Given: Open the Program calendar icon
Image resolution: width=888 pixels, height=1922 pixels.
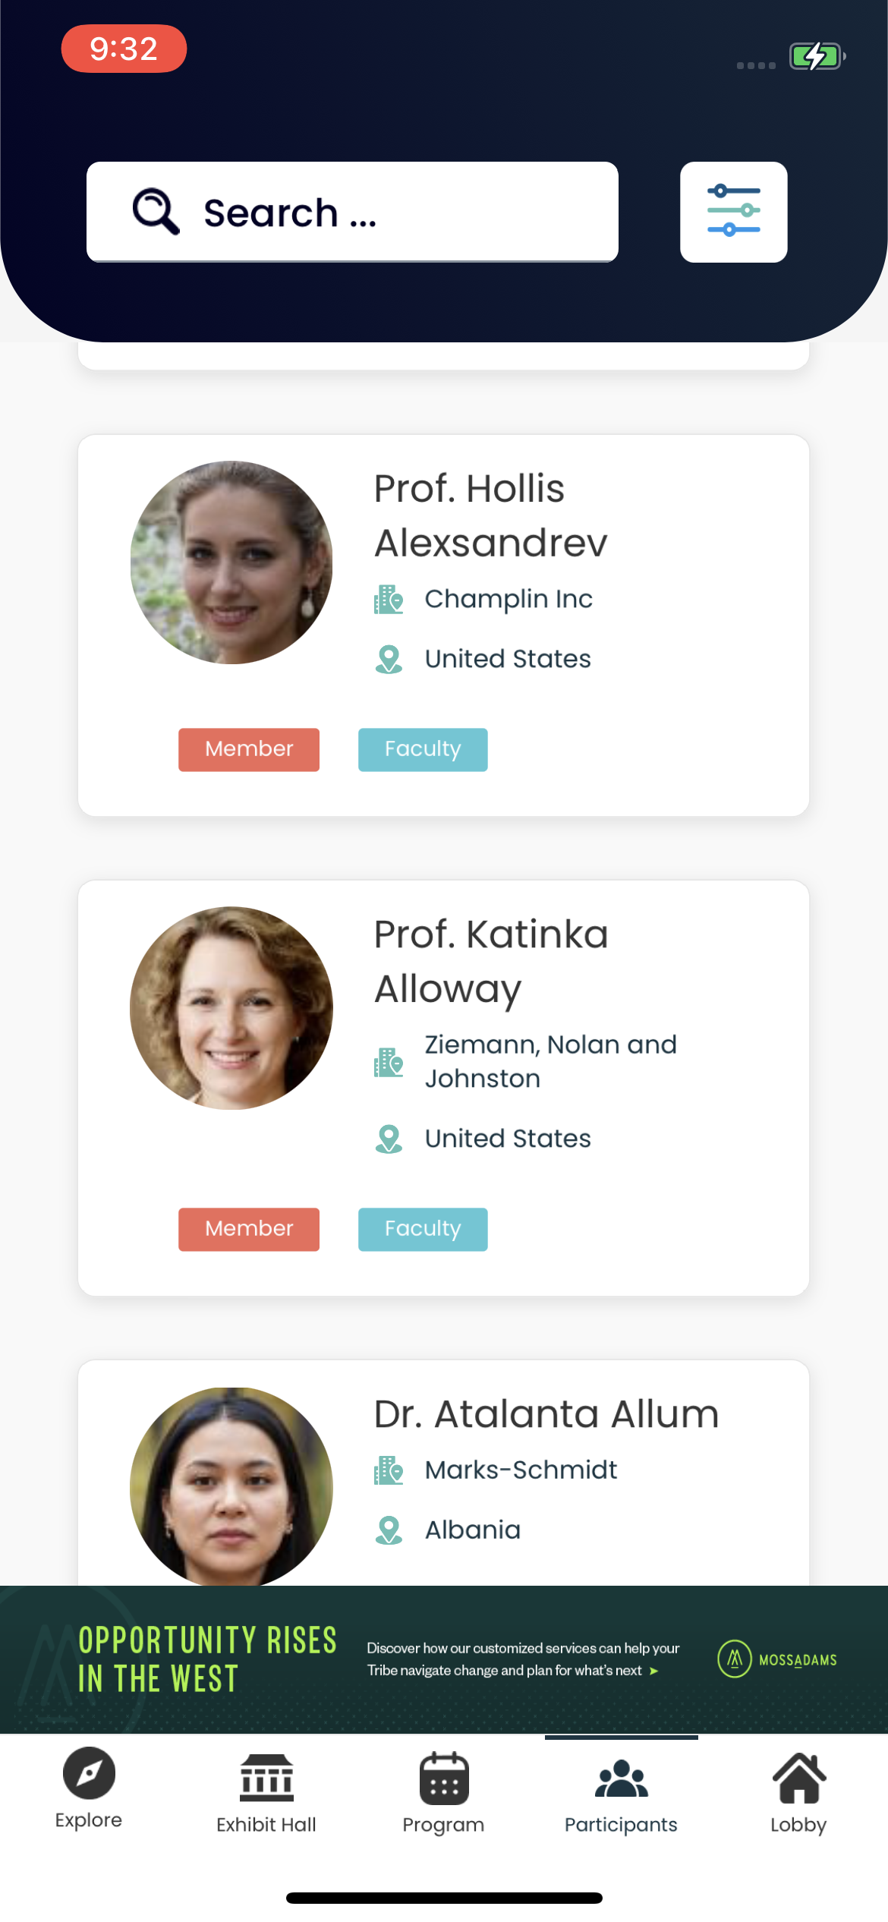Looking at the screenshot, I should [444, 1778].
